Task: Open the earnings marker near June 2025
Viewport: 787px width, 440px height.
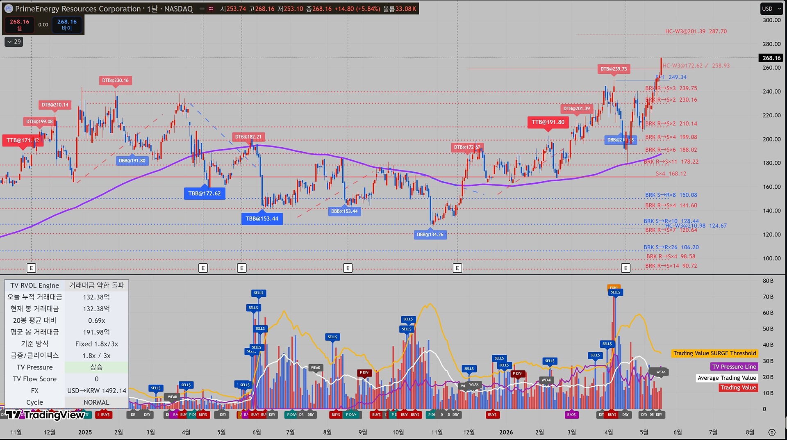Action: point(242,268)
